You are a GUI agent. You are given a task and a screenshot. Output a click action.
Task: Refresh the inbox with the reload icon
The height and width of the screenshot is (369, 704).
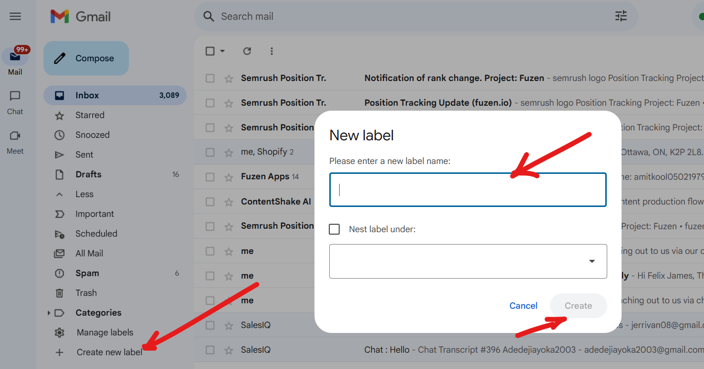point(247,51)
